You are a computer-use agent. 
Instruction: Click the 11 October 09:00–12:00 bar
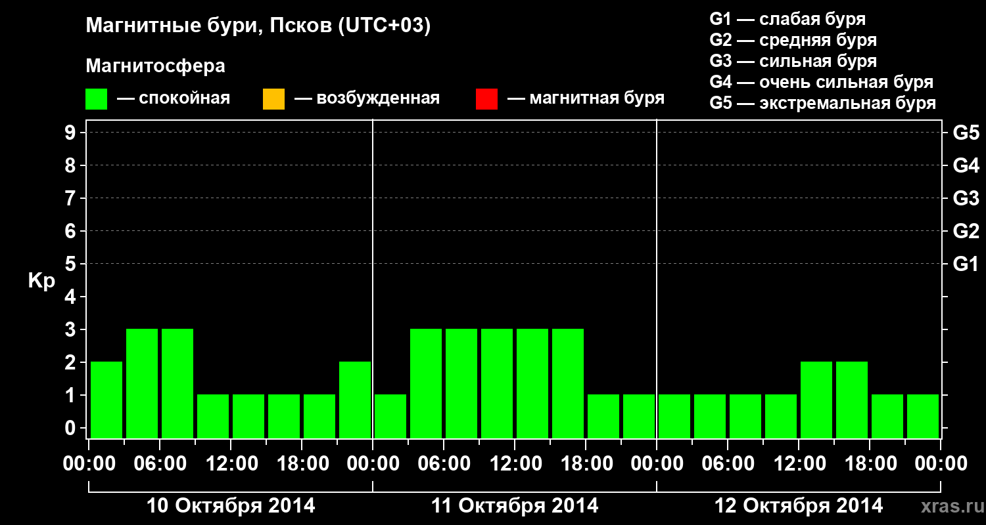(x=497, y=383)
